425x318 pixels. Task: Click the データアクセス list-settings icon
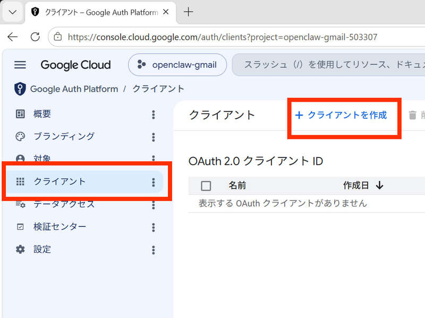(20, 205)
